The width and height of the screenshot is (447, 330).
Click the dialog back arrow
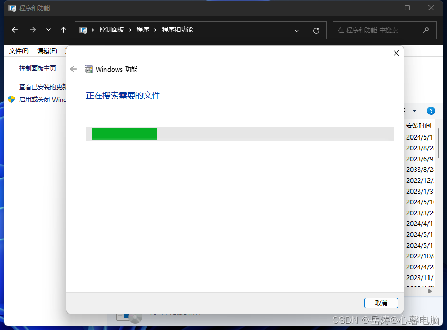[x=74, y=69]
